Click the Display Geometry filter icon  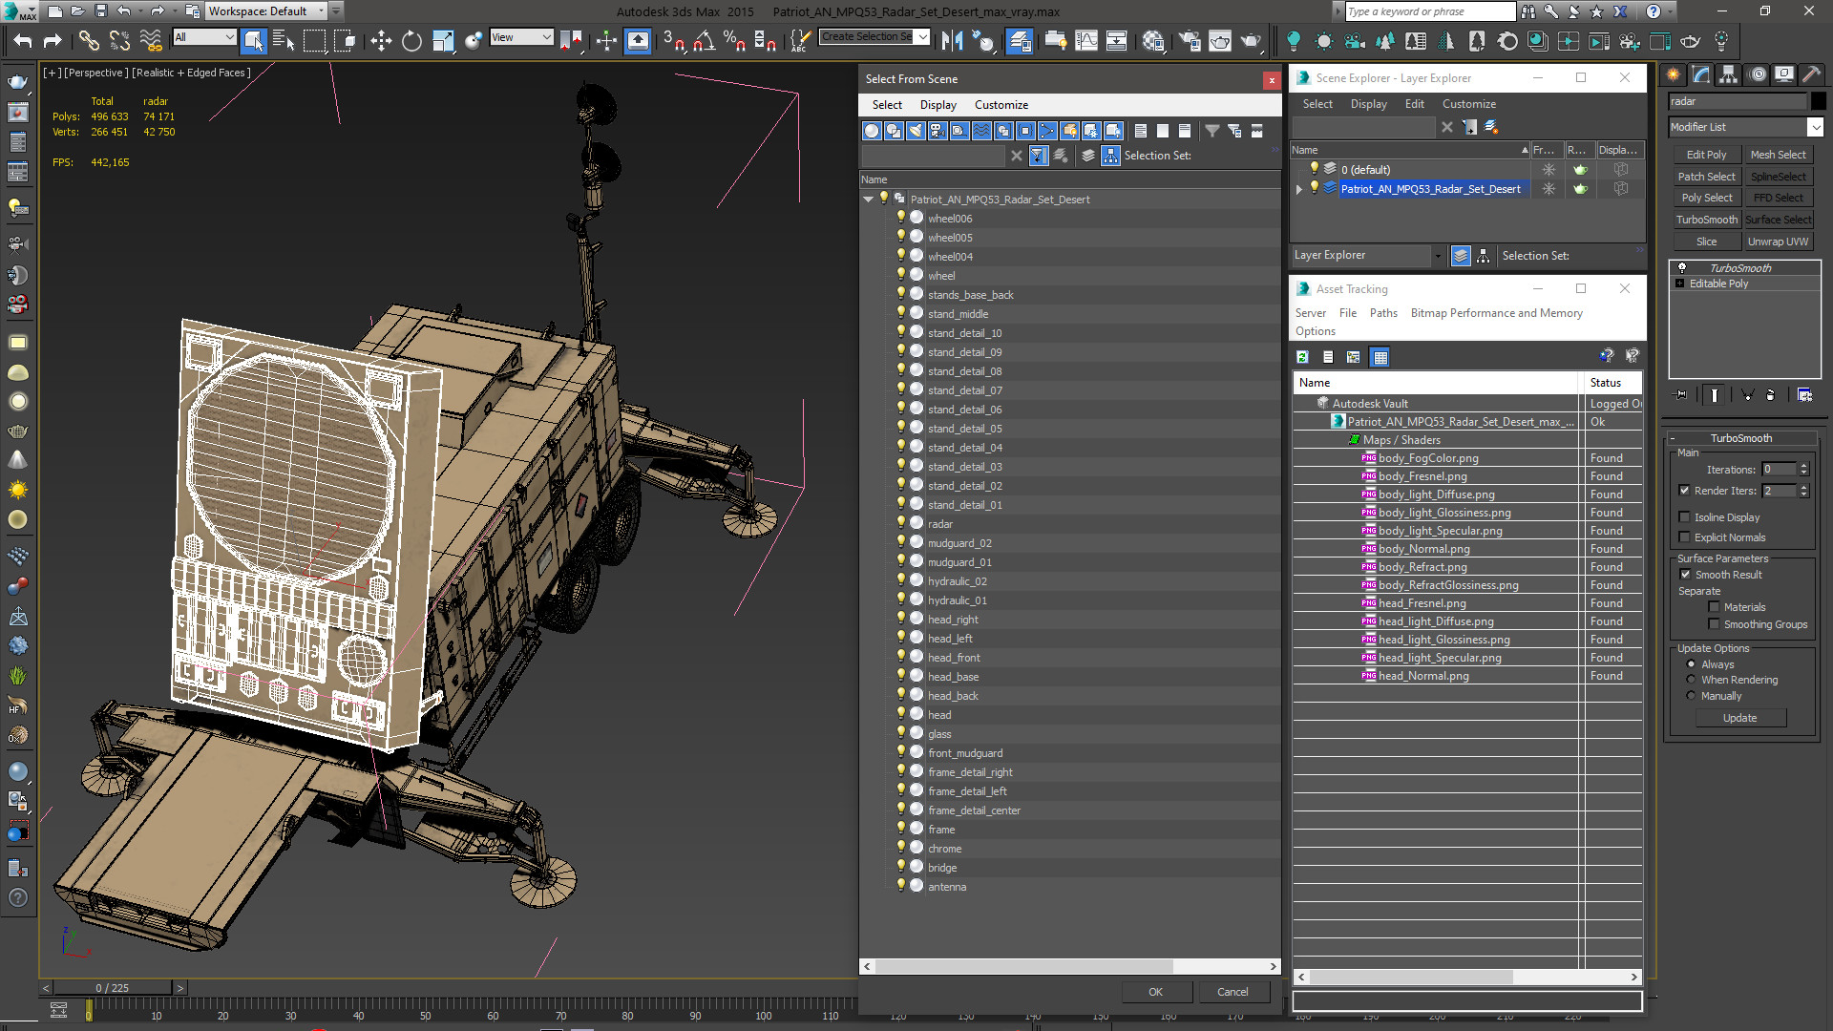pyautogui.click(x=872, y=131)
